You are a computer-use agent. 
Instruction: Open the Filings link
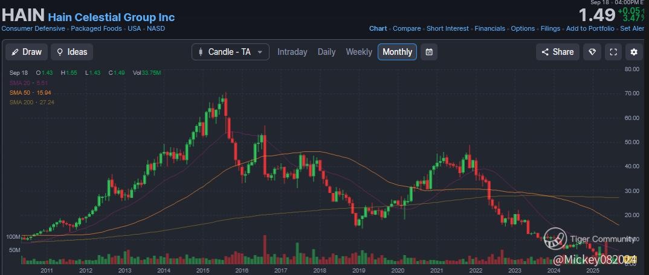coord(551,28)
